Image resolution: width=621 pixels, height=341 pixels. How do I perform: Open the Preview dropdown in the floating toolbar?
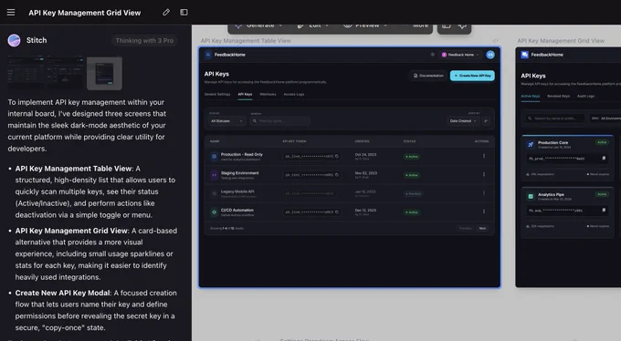pyautogui.click(x=364, y=26)
